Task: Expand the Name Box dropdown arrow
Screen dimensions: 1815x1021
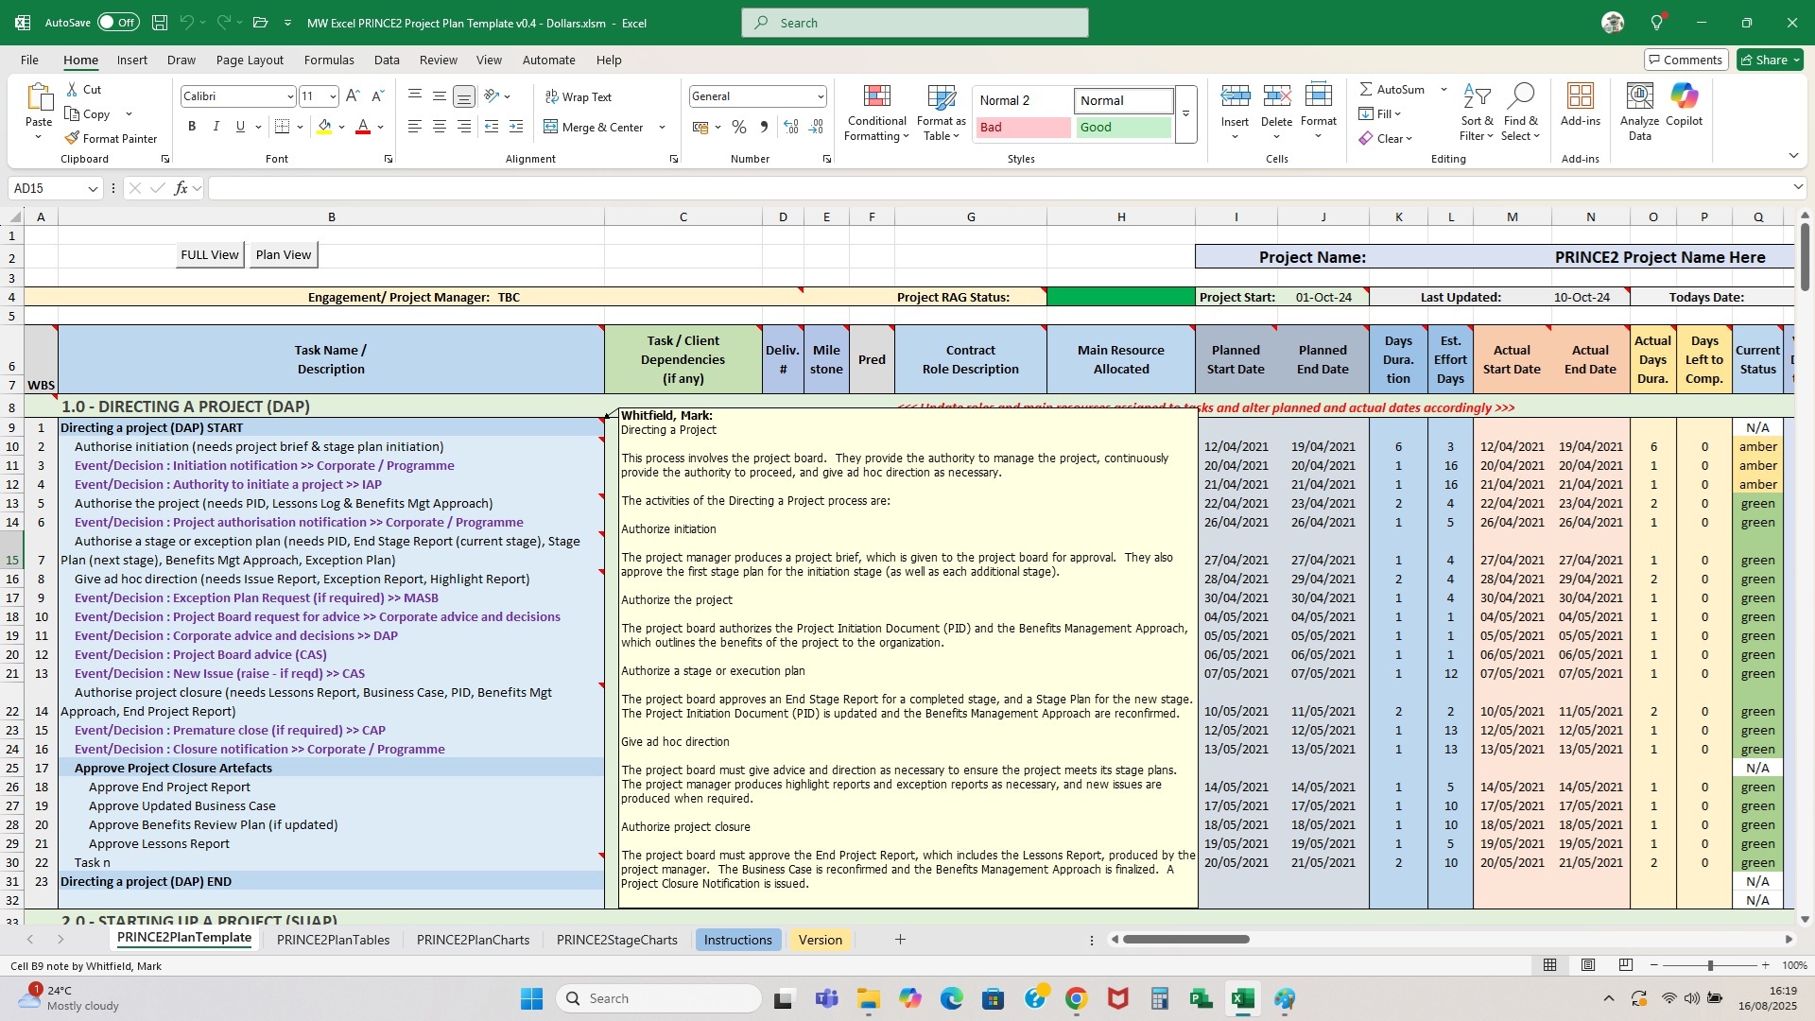Action: point(93,189)
